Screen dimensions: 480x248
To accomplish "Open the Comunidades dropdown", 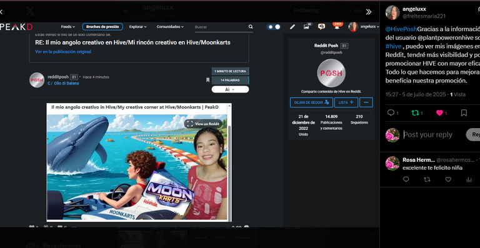I will pos(170,27).
